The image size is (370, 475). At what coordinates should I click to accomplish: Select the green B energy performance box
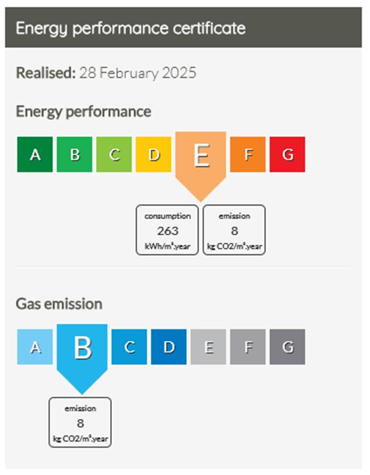74,154
